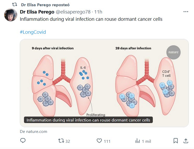Open the three-dot more options menu
Image resolution: width=194 pixels, height=149 pixels.
click(186, 12)
